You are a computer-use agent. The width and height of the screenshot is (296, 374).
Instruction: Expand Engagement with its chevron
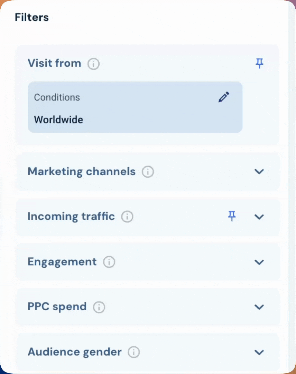[x=259, y=262]
